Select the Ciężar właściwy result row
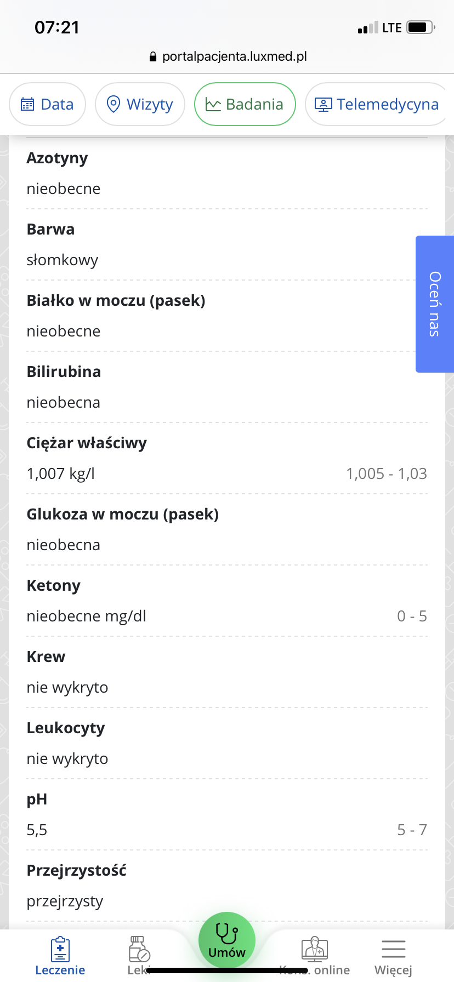This screenshot has height=982, width=454. pyautogui.click(x=226, y=458)
